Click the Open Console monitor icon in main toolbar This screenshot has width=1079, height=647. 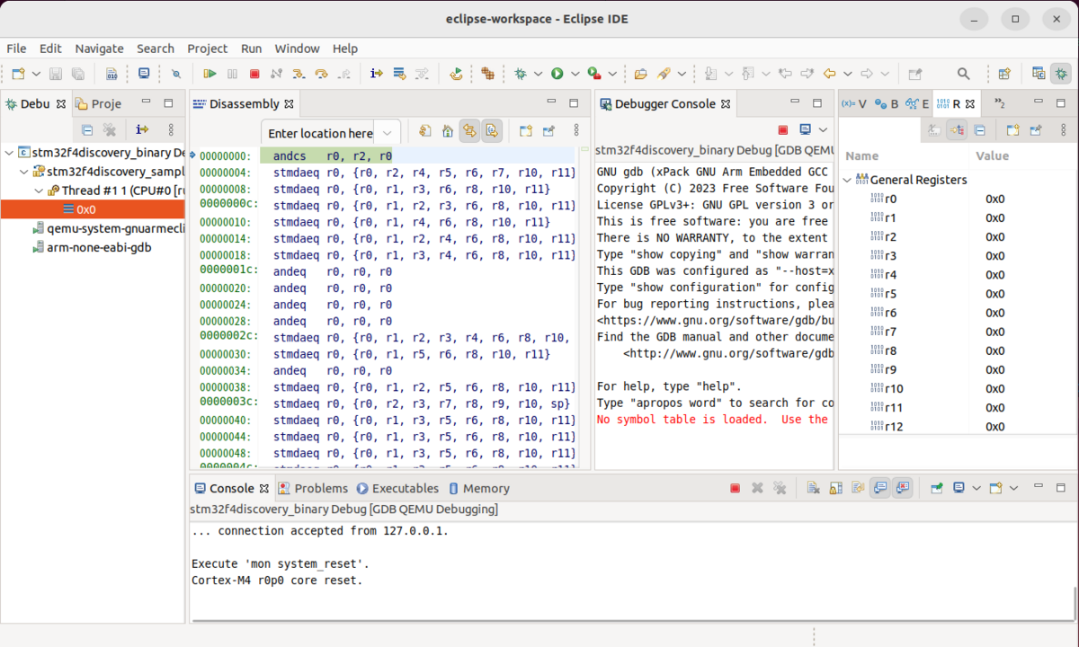pos(144,74)
